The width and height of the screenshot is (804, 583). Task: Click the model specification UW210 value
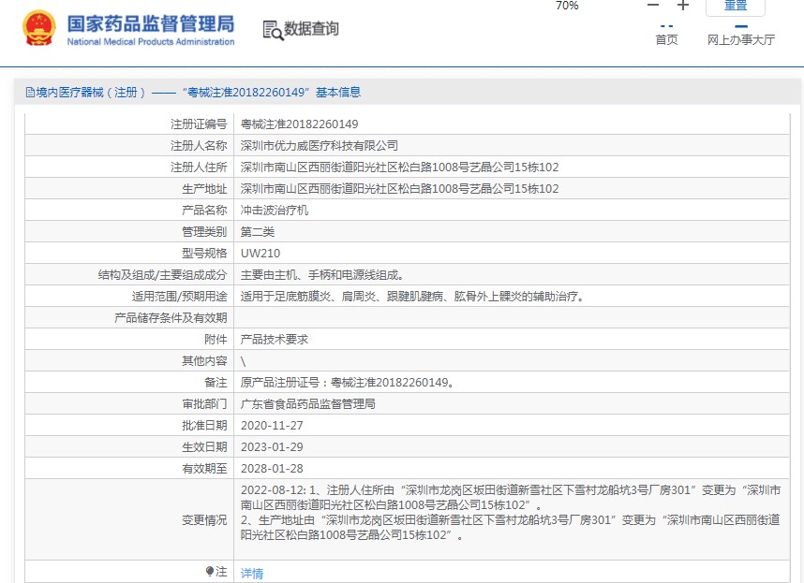click(x=261, y=254)
